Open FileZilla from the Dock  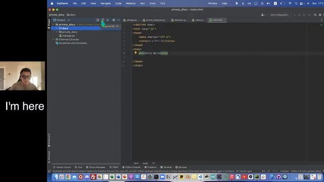[93, 177]
